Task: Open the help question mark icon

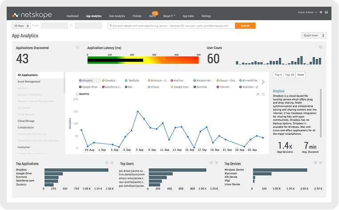Action: click(x=321, y=12)
